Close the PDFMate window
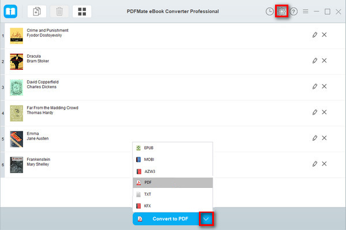 [339, 12]
